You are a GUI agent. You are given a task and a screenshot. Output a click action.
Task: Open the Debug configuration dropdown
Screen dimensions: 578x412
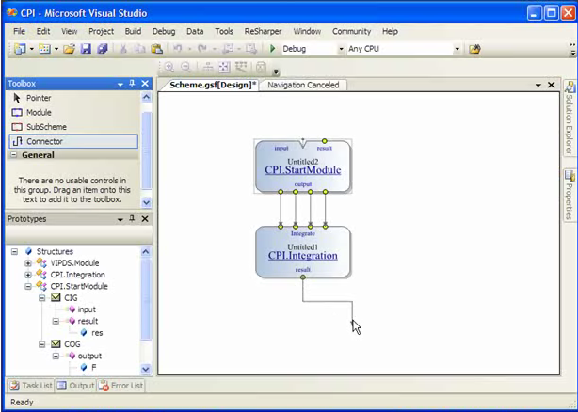tap(340, 49)
